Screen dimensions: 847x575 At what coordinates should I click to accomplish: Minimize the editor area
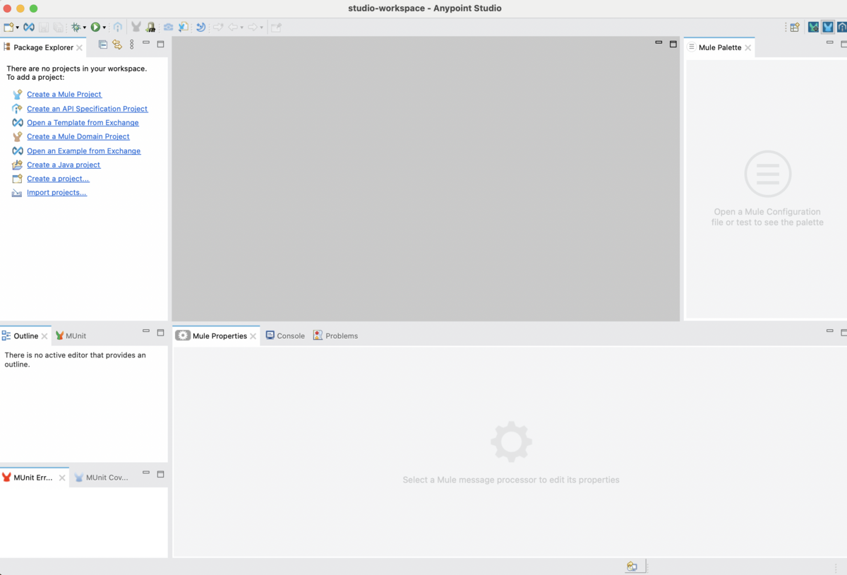[659, 43]
